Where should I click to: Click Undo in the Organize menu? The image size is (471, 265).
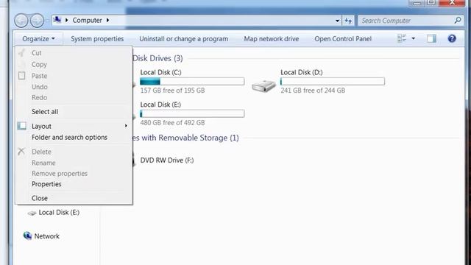click(x=40, y=87)
